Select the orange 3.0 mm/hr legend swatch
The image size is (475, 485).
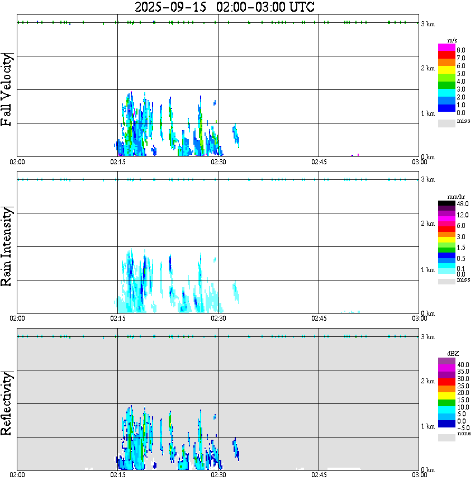[446, 235]
